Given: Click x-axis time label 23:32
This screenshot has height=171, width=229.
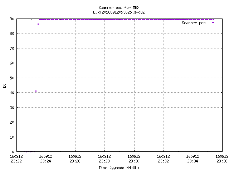Looking at the screenshot, I should click(x=163, y=161).
